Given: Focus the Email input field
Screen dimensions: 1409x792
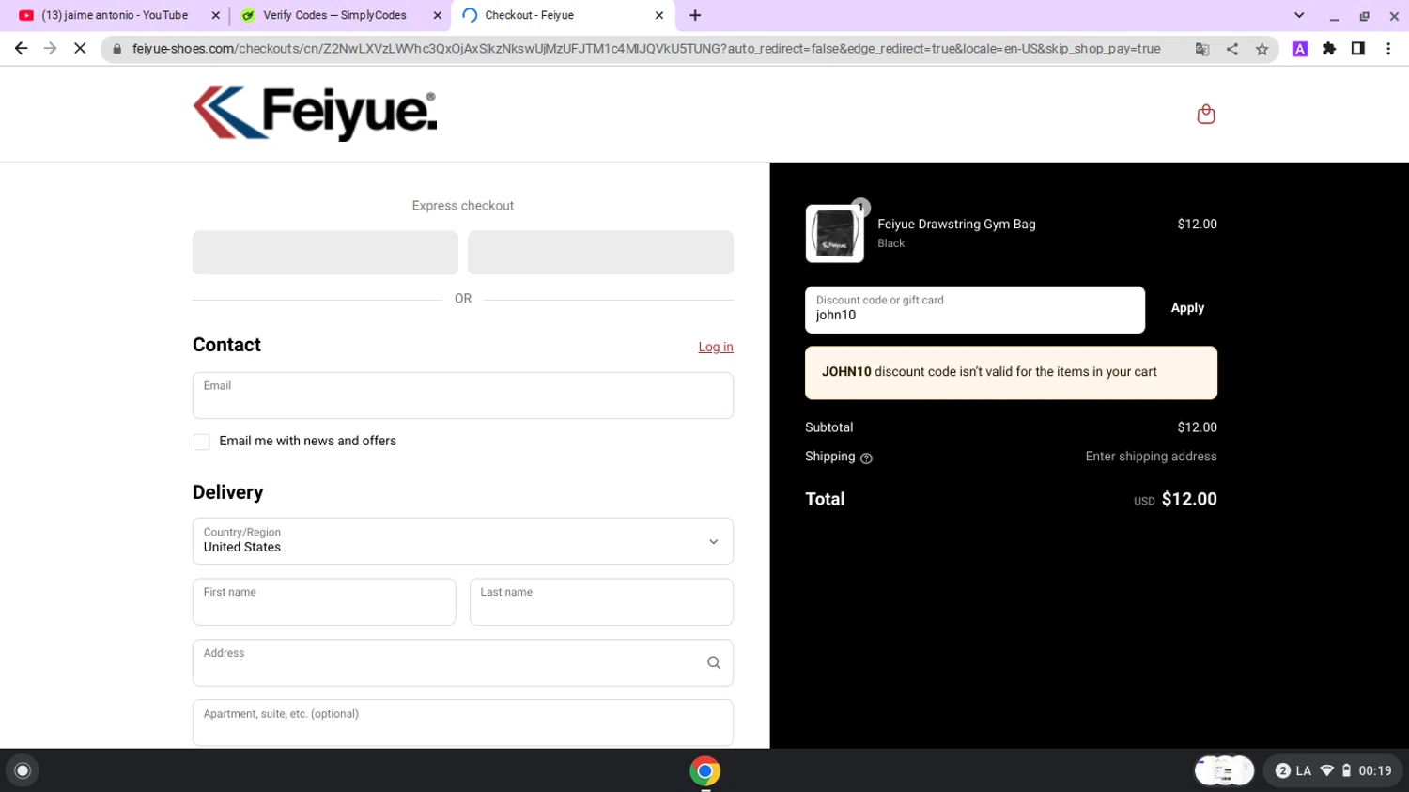Looking at the screenshot, I should point(463,396).
